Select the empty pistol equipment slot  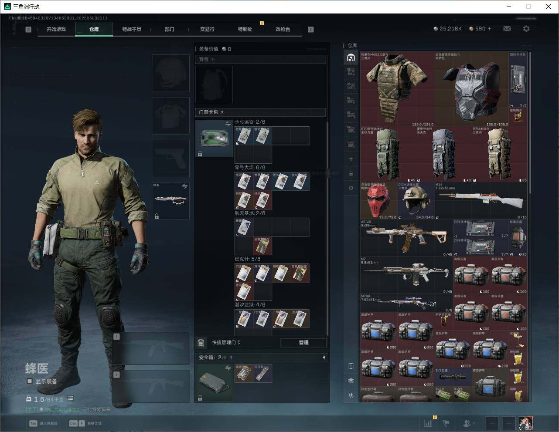tap(170, 159)
